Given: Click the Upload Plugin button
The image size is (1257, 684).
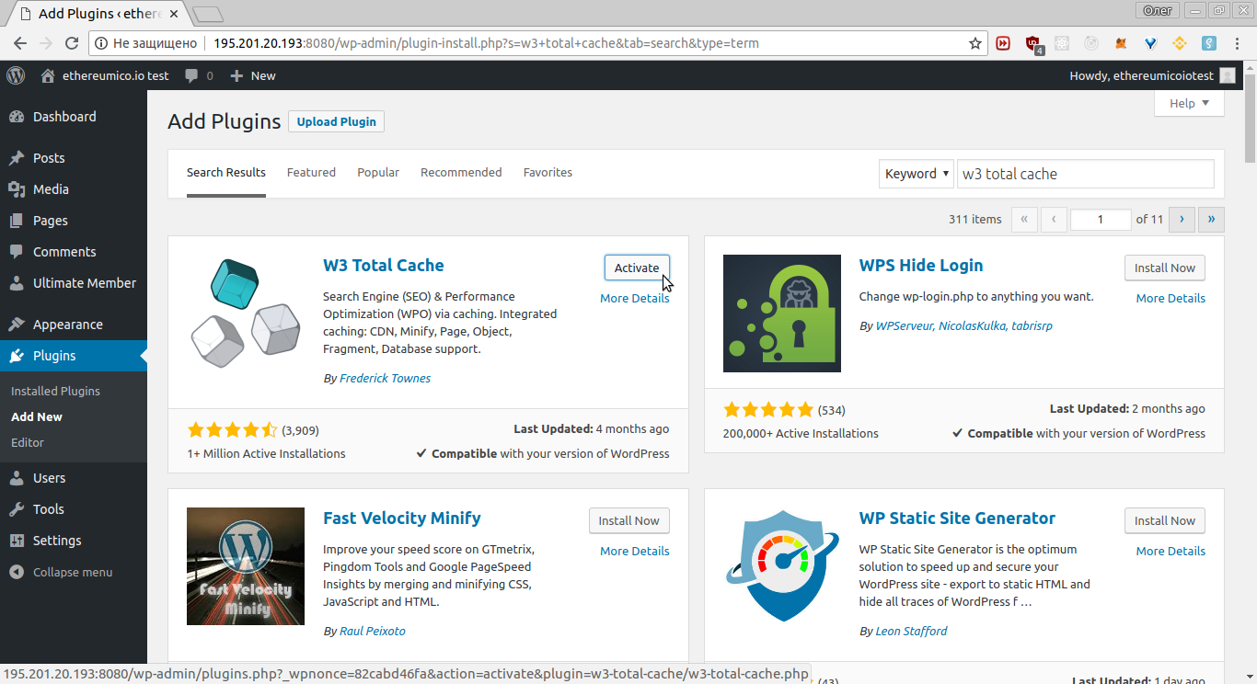Looking at the screenshot, I should pos(337,121).
